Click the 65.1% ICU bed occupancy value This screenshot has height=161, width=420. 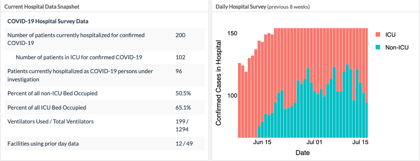click(183, 108)
